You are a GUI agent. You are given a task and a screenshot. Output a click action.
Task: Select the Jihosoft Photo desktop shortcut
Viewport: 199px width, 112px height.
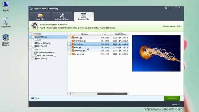pos(6,40)
